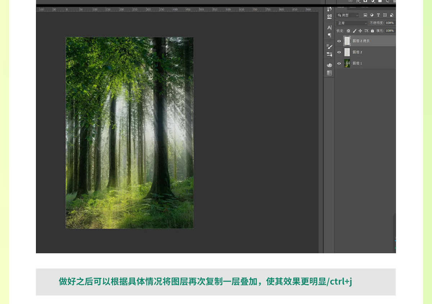Viewport: 432px width, 304px height.
Task: Open the Character panel icon
Action: click(x=329, y=27)
